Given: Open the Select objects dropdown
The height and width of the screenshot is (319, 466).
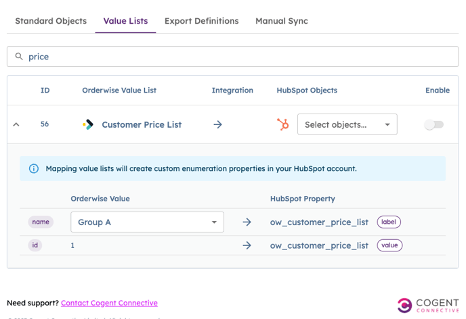Looking at the screenshot, I should (x=347, y=124).
